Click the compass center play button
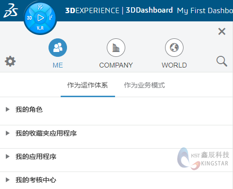Screen dimensions: 233x189 (x=40, y=18)
